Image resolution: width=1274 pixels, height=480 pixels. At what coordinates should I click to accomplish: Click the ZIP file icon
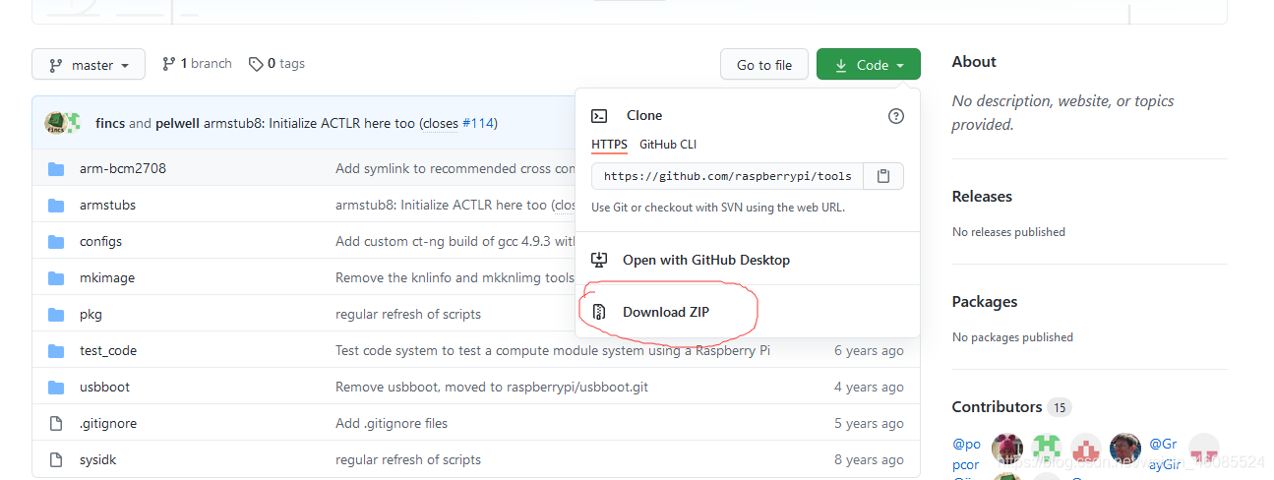(599, 312)
